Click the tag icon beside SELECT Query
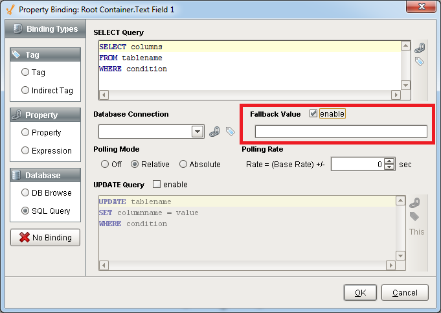 (x=420, y=62)
